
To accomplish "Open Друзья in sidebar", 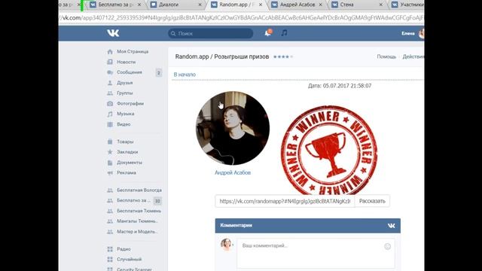I will (124, 83).
